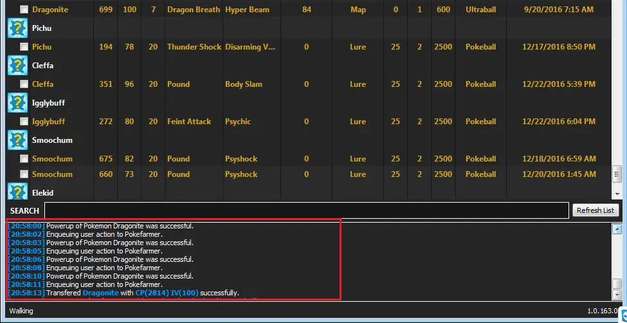Click the Refresh List button
The height and width of the screenshot is (323, 627).
595,210
